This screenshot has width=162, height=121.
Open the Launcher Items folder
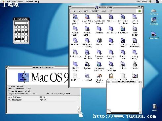click(x=123, y=40)
